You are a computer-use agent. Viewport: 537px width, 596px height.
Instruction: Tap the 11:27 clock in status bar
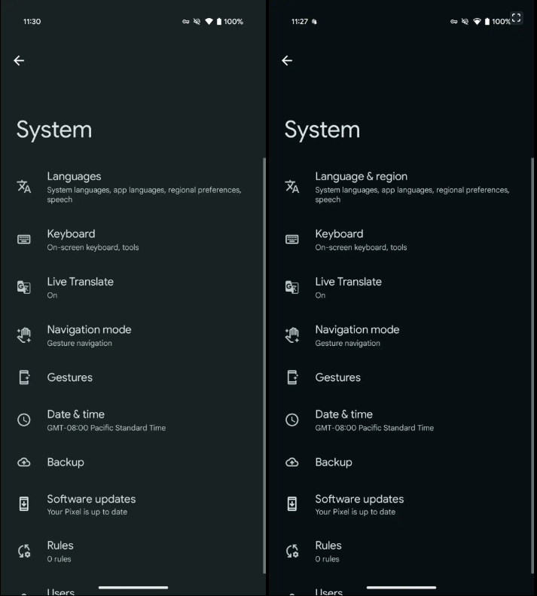coord(300,21)
